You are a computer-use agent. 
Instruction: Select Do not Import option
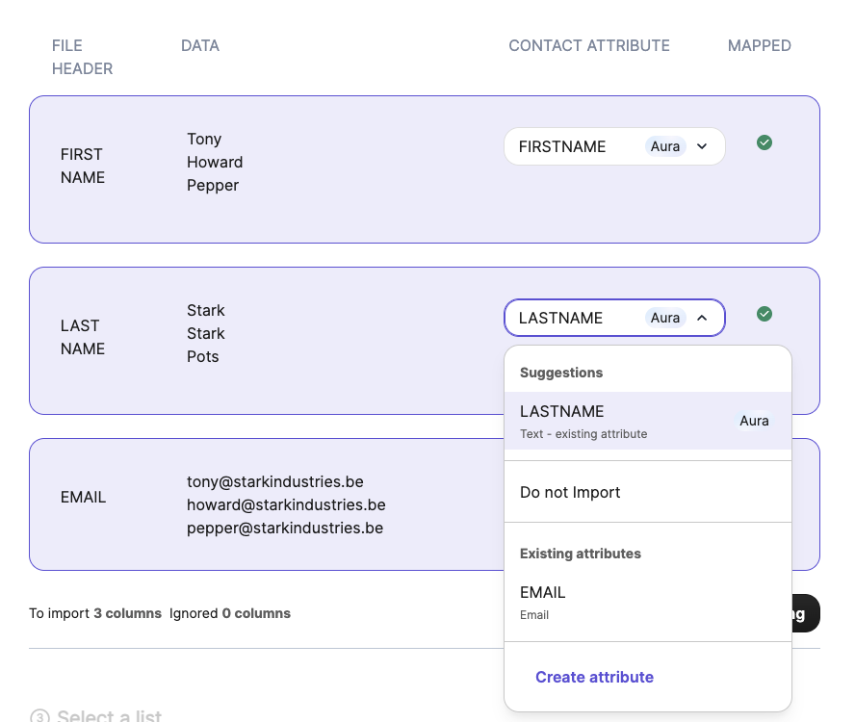click(x=570, y=492)
